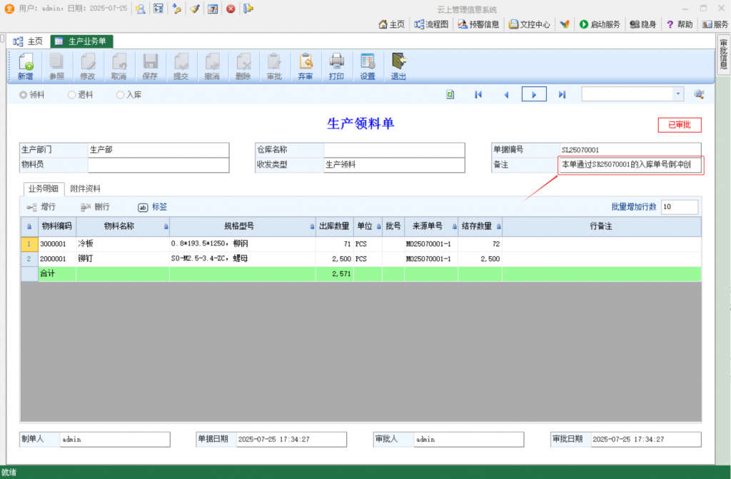Open the 来源单号 column filter arrow
Image resolution: width=731 pixels, height=479 pixels.
(455, 227)
